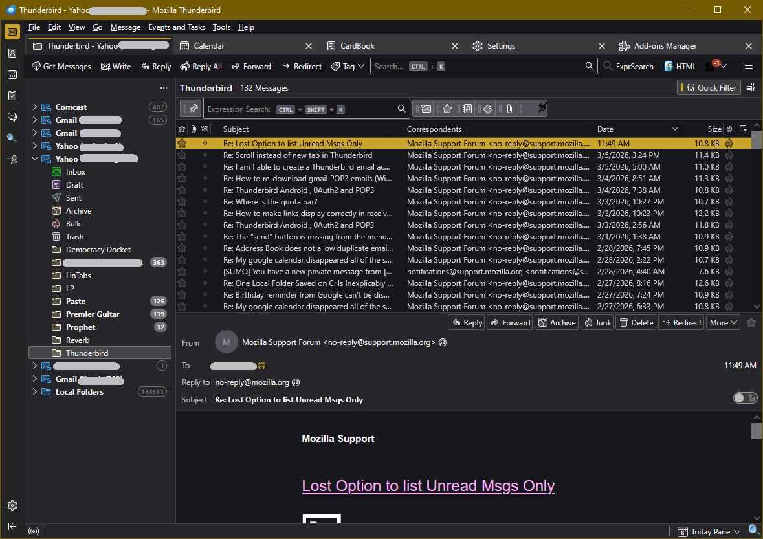This screenshot has height=539, width=763.
Task: Star the Lost Option to list message
Action: click(182, 143)
